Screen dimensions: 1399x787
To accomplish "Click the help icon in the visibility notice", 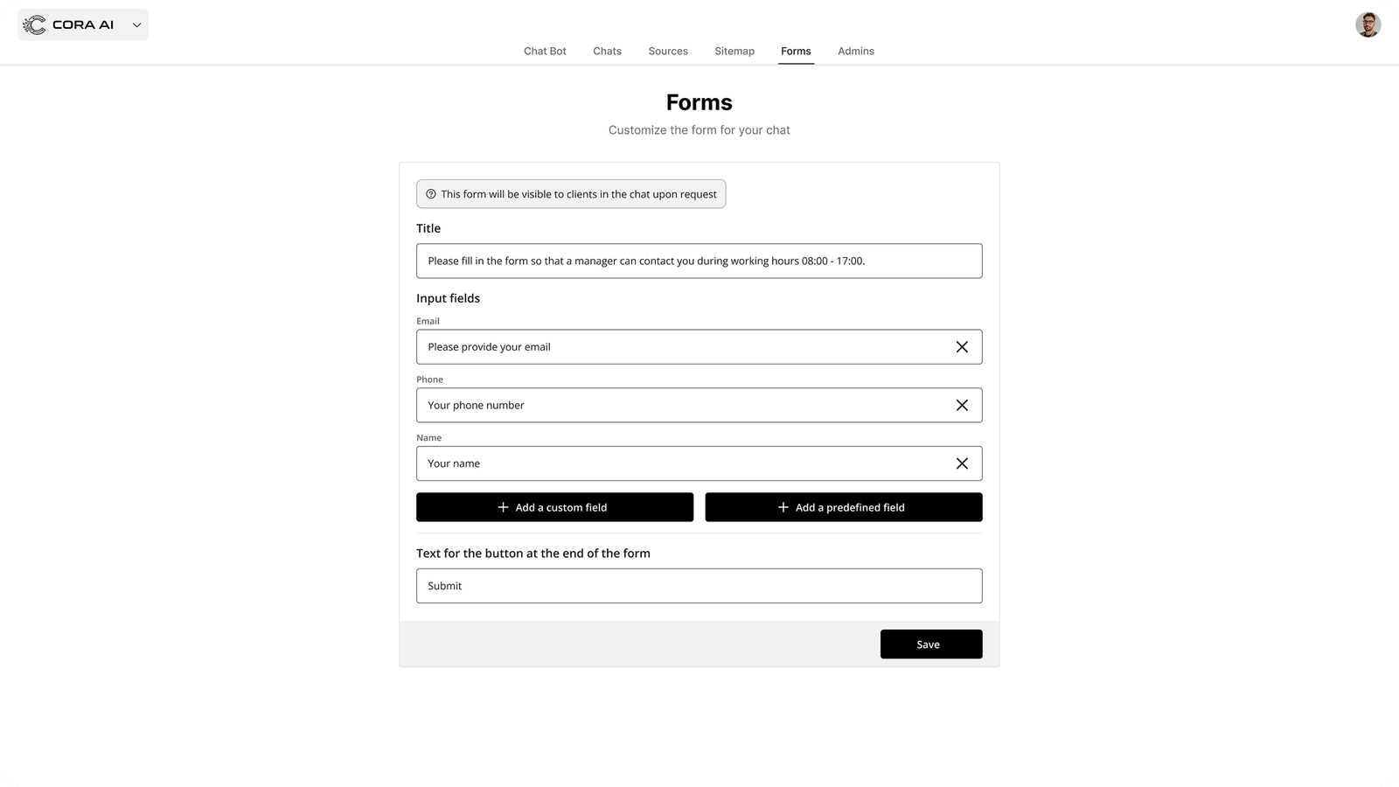I will point(431,193).
